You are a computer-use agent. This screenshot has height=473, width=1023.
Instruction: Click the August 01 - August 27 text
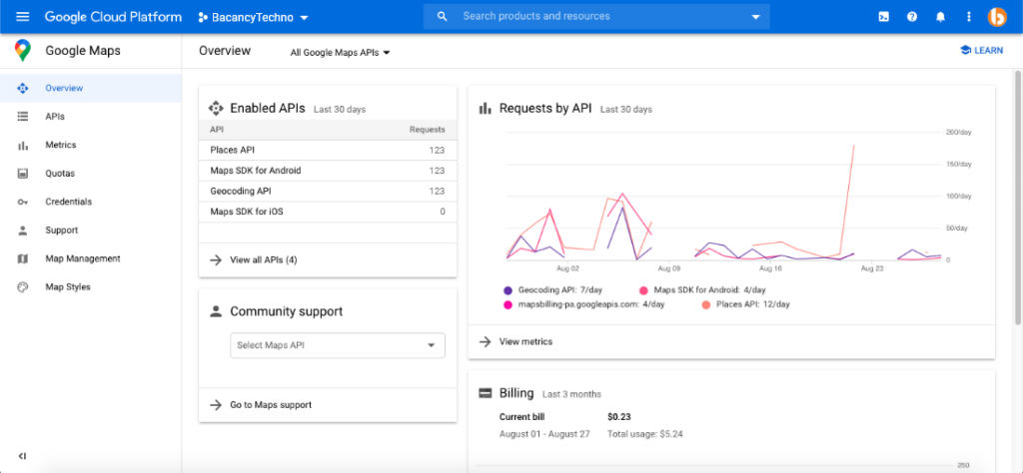click(x=544, y=434)
